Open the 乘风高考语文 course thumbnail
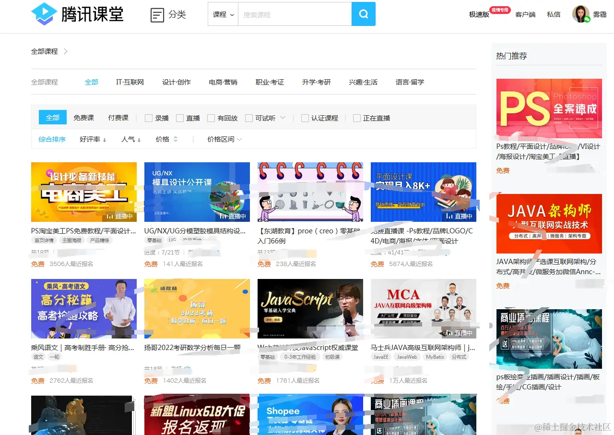Image resolution: width=614 pixels, height=435 pixels. tap(84, 309)
